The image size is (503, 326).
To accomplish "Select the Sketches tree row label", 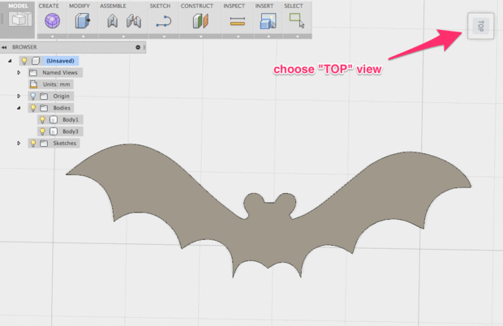I will tap(65, 144).
